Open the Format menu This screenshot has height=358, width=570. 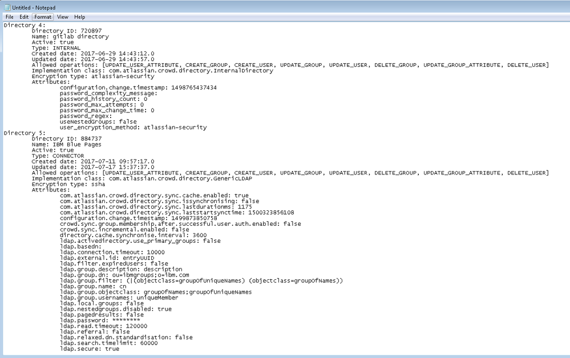(43, 17)
